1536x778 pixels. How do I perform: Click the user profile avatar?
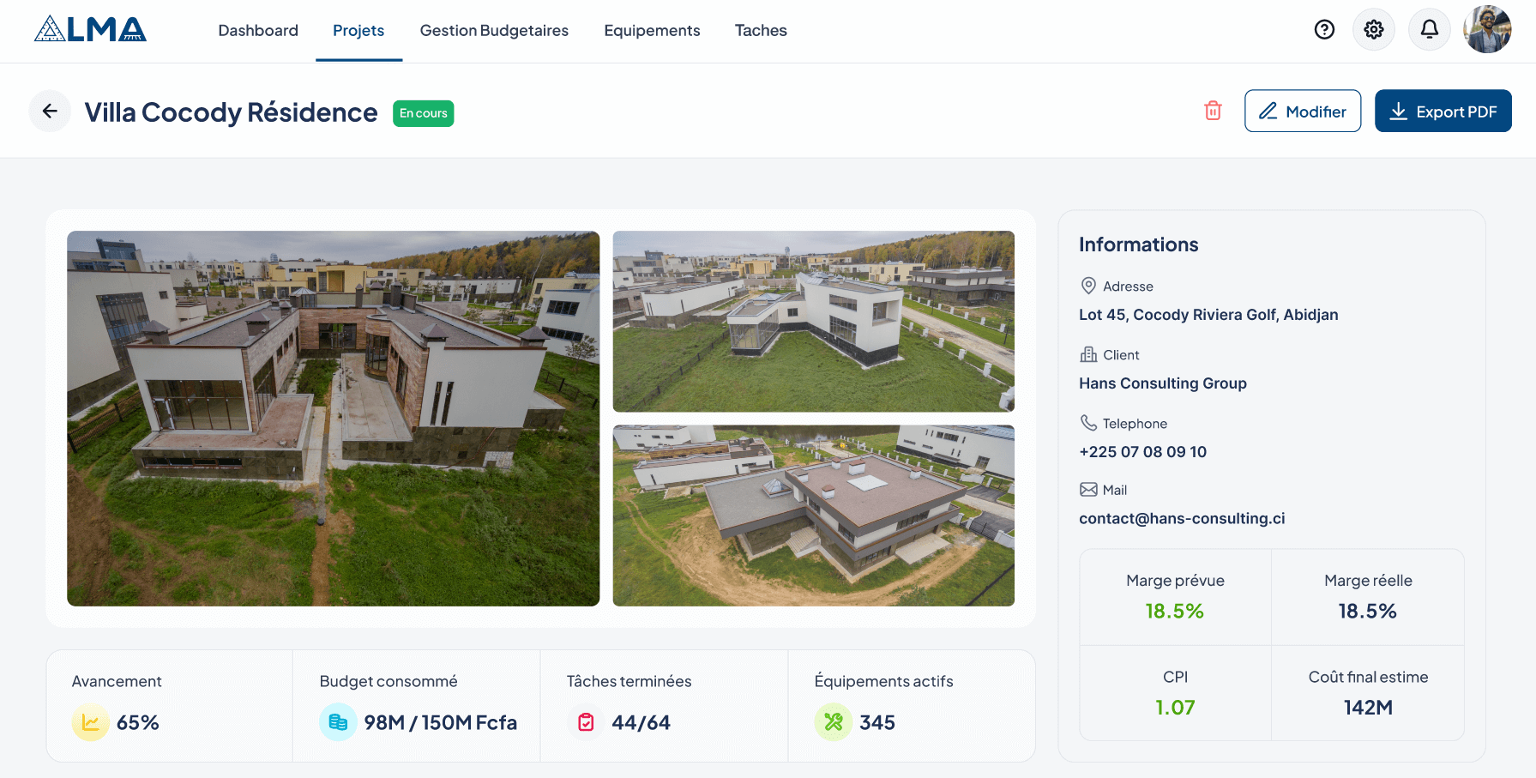[1487, 30]
